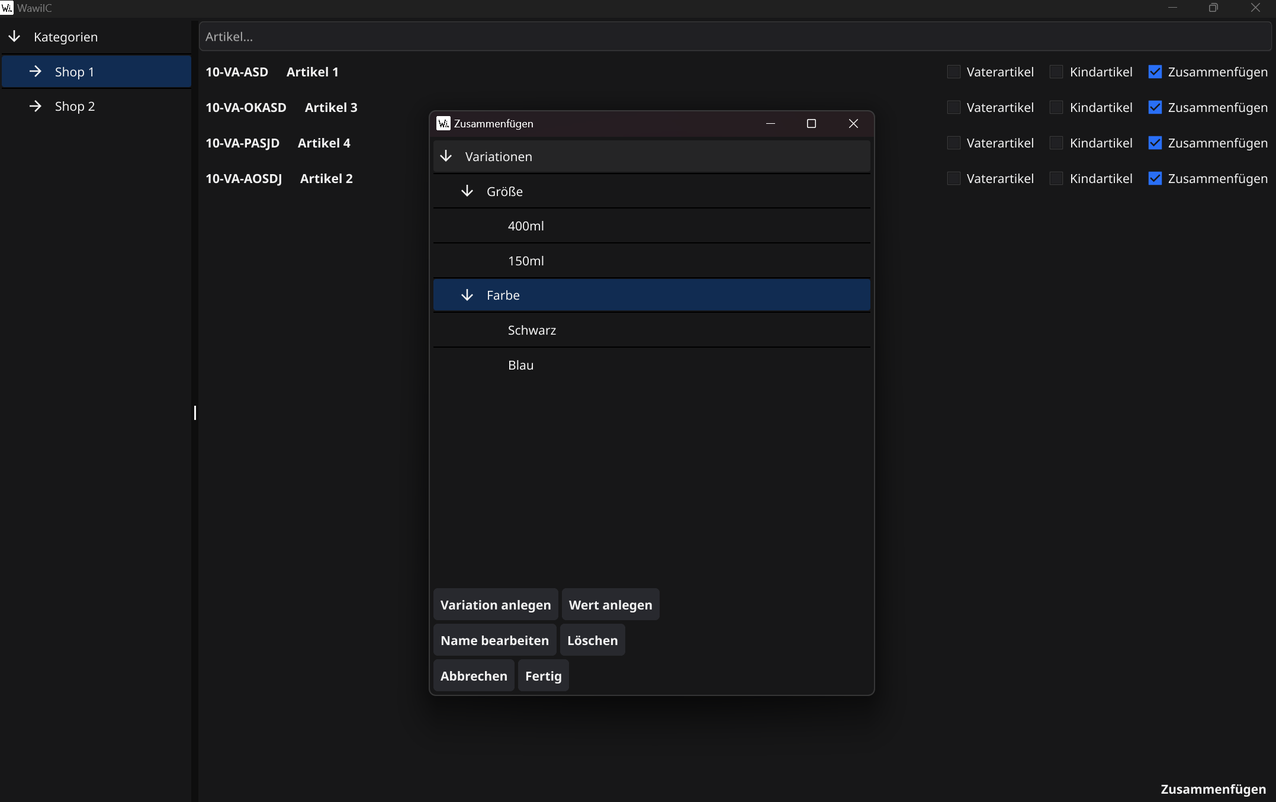Expand the Shop 2 arrow icon
This screenshot has width=1276, height=802.
pyautogui.click(x=36, y=106)
